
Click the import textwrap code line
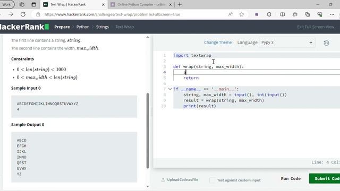coord(192,55)
